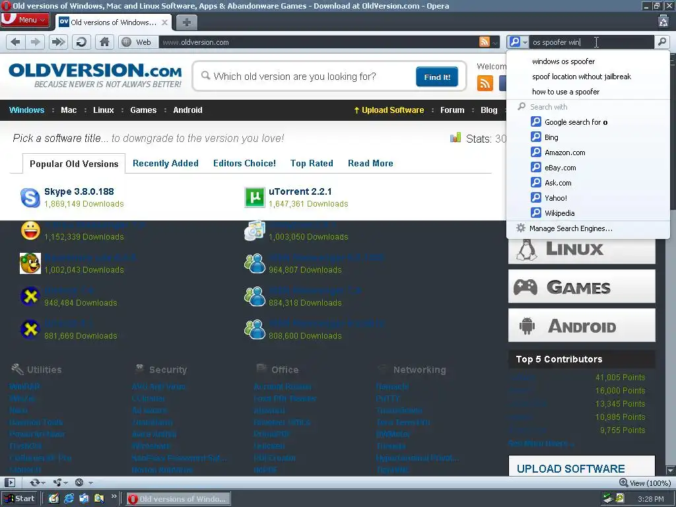The width and height of the screenshot is (676, 507).
Task: Go back with the Back arrow
Action: pos(16,42)
